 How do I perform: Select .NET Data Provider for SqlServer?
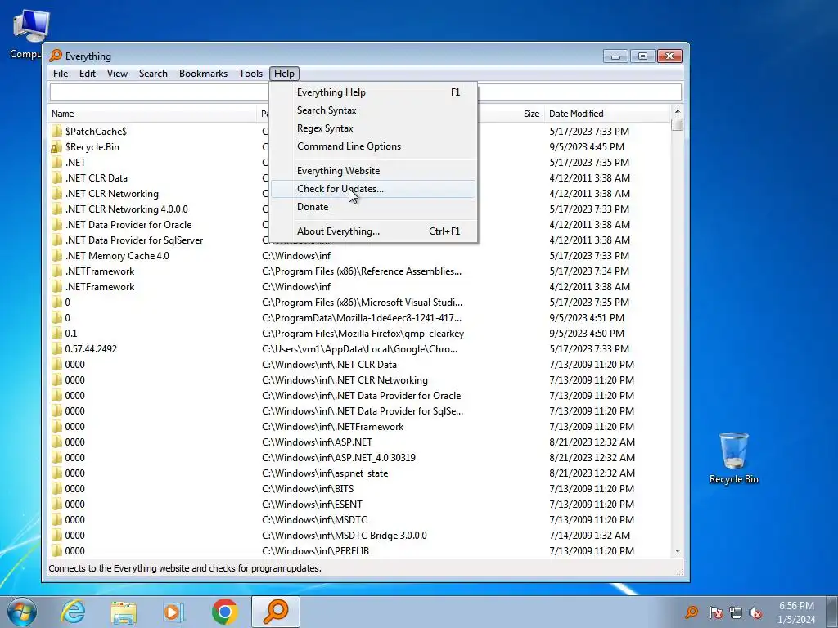(134, 240)
